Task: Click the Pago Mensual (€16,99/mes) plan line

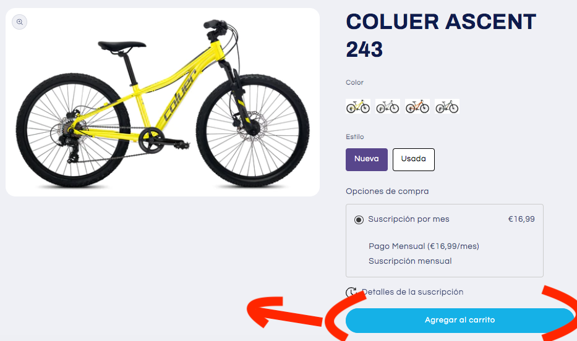Action: (424, 246)
